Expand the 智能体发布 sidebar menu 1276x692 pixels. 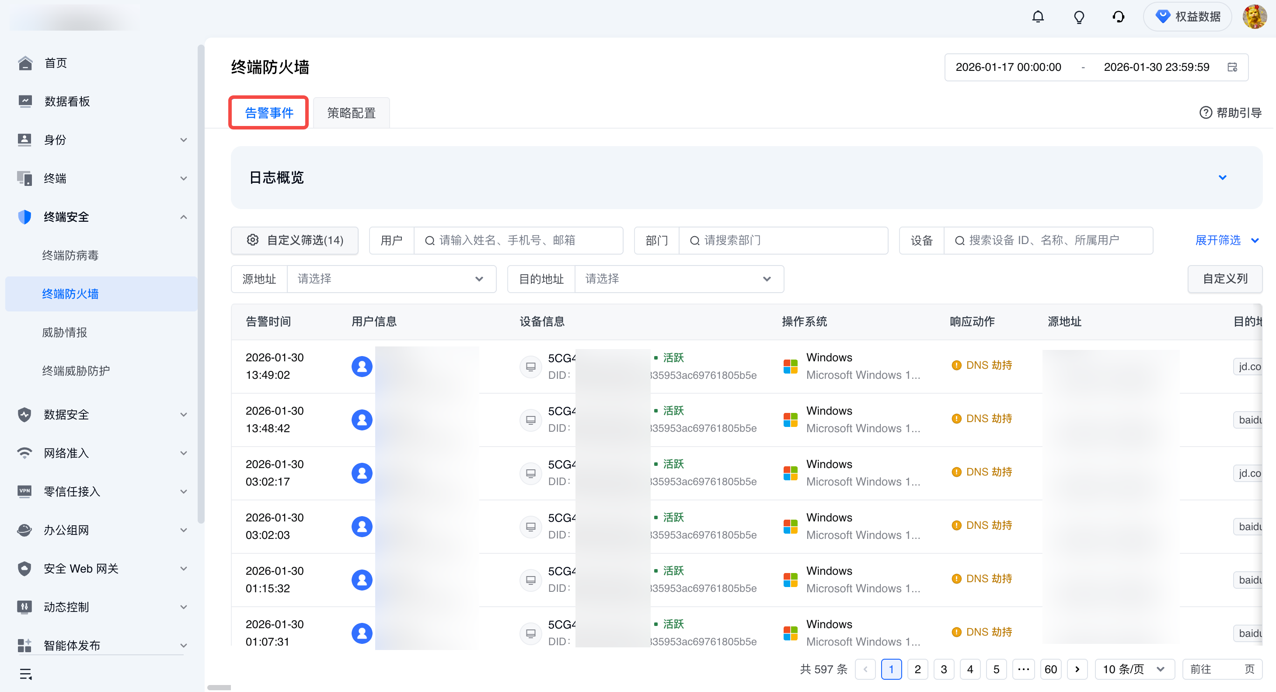[x=101, y=646]
